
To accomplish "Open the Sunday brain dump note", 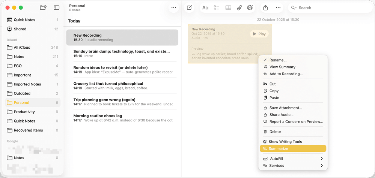I will tap(122, 54).
